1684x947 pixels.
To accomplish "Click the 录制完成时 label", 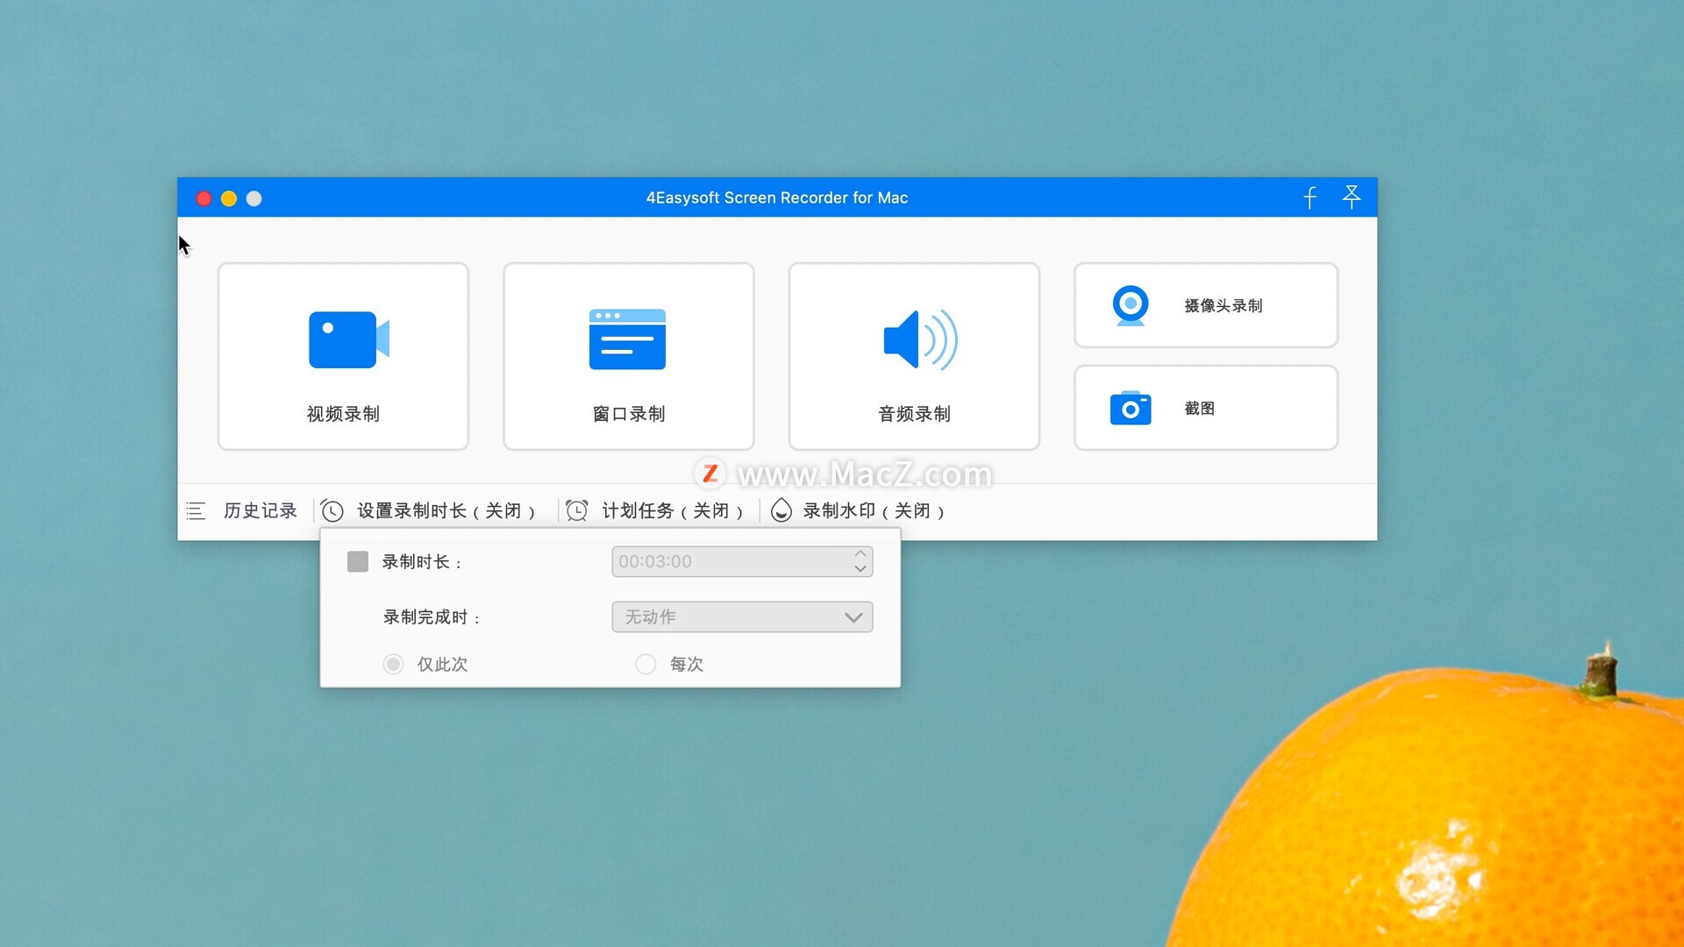I will coord(432,617).
